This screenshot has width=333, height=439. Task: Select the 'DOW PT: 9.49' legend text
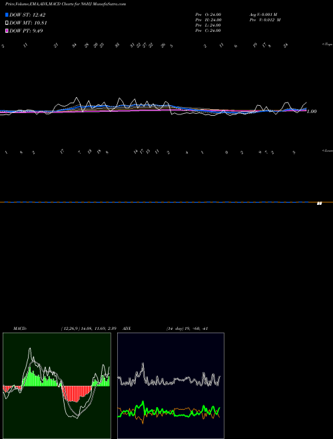click(26, 31)
